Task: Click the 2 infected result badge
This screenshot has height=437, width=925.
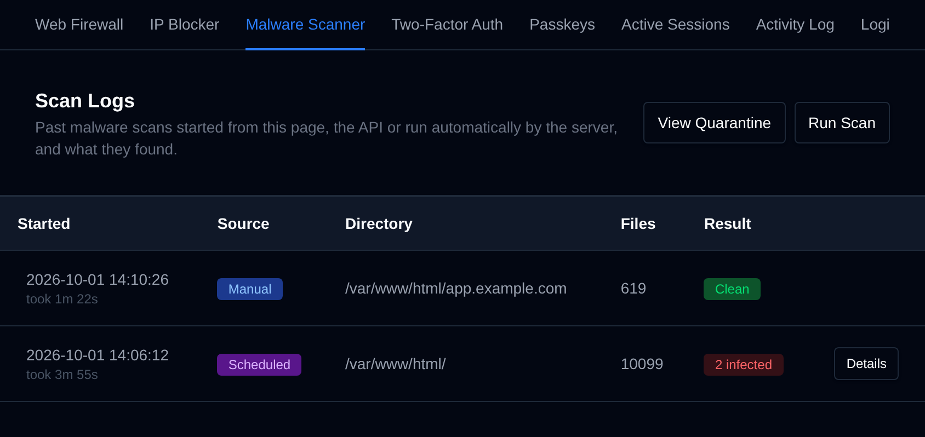Action: [x=744, y=365]
